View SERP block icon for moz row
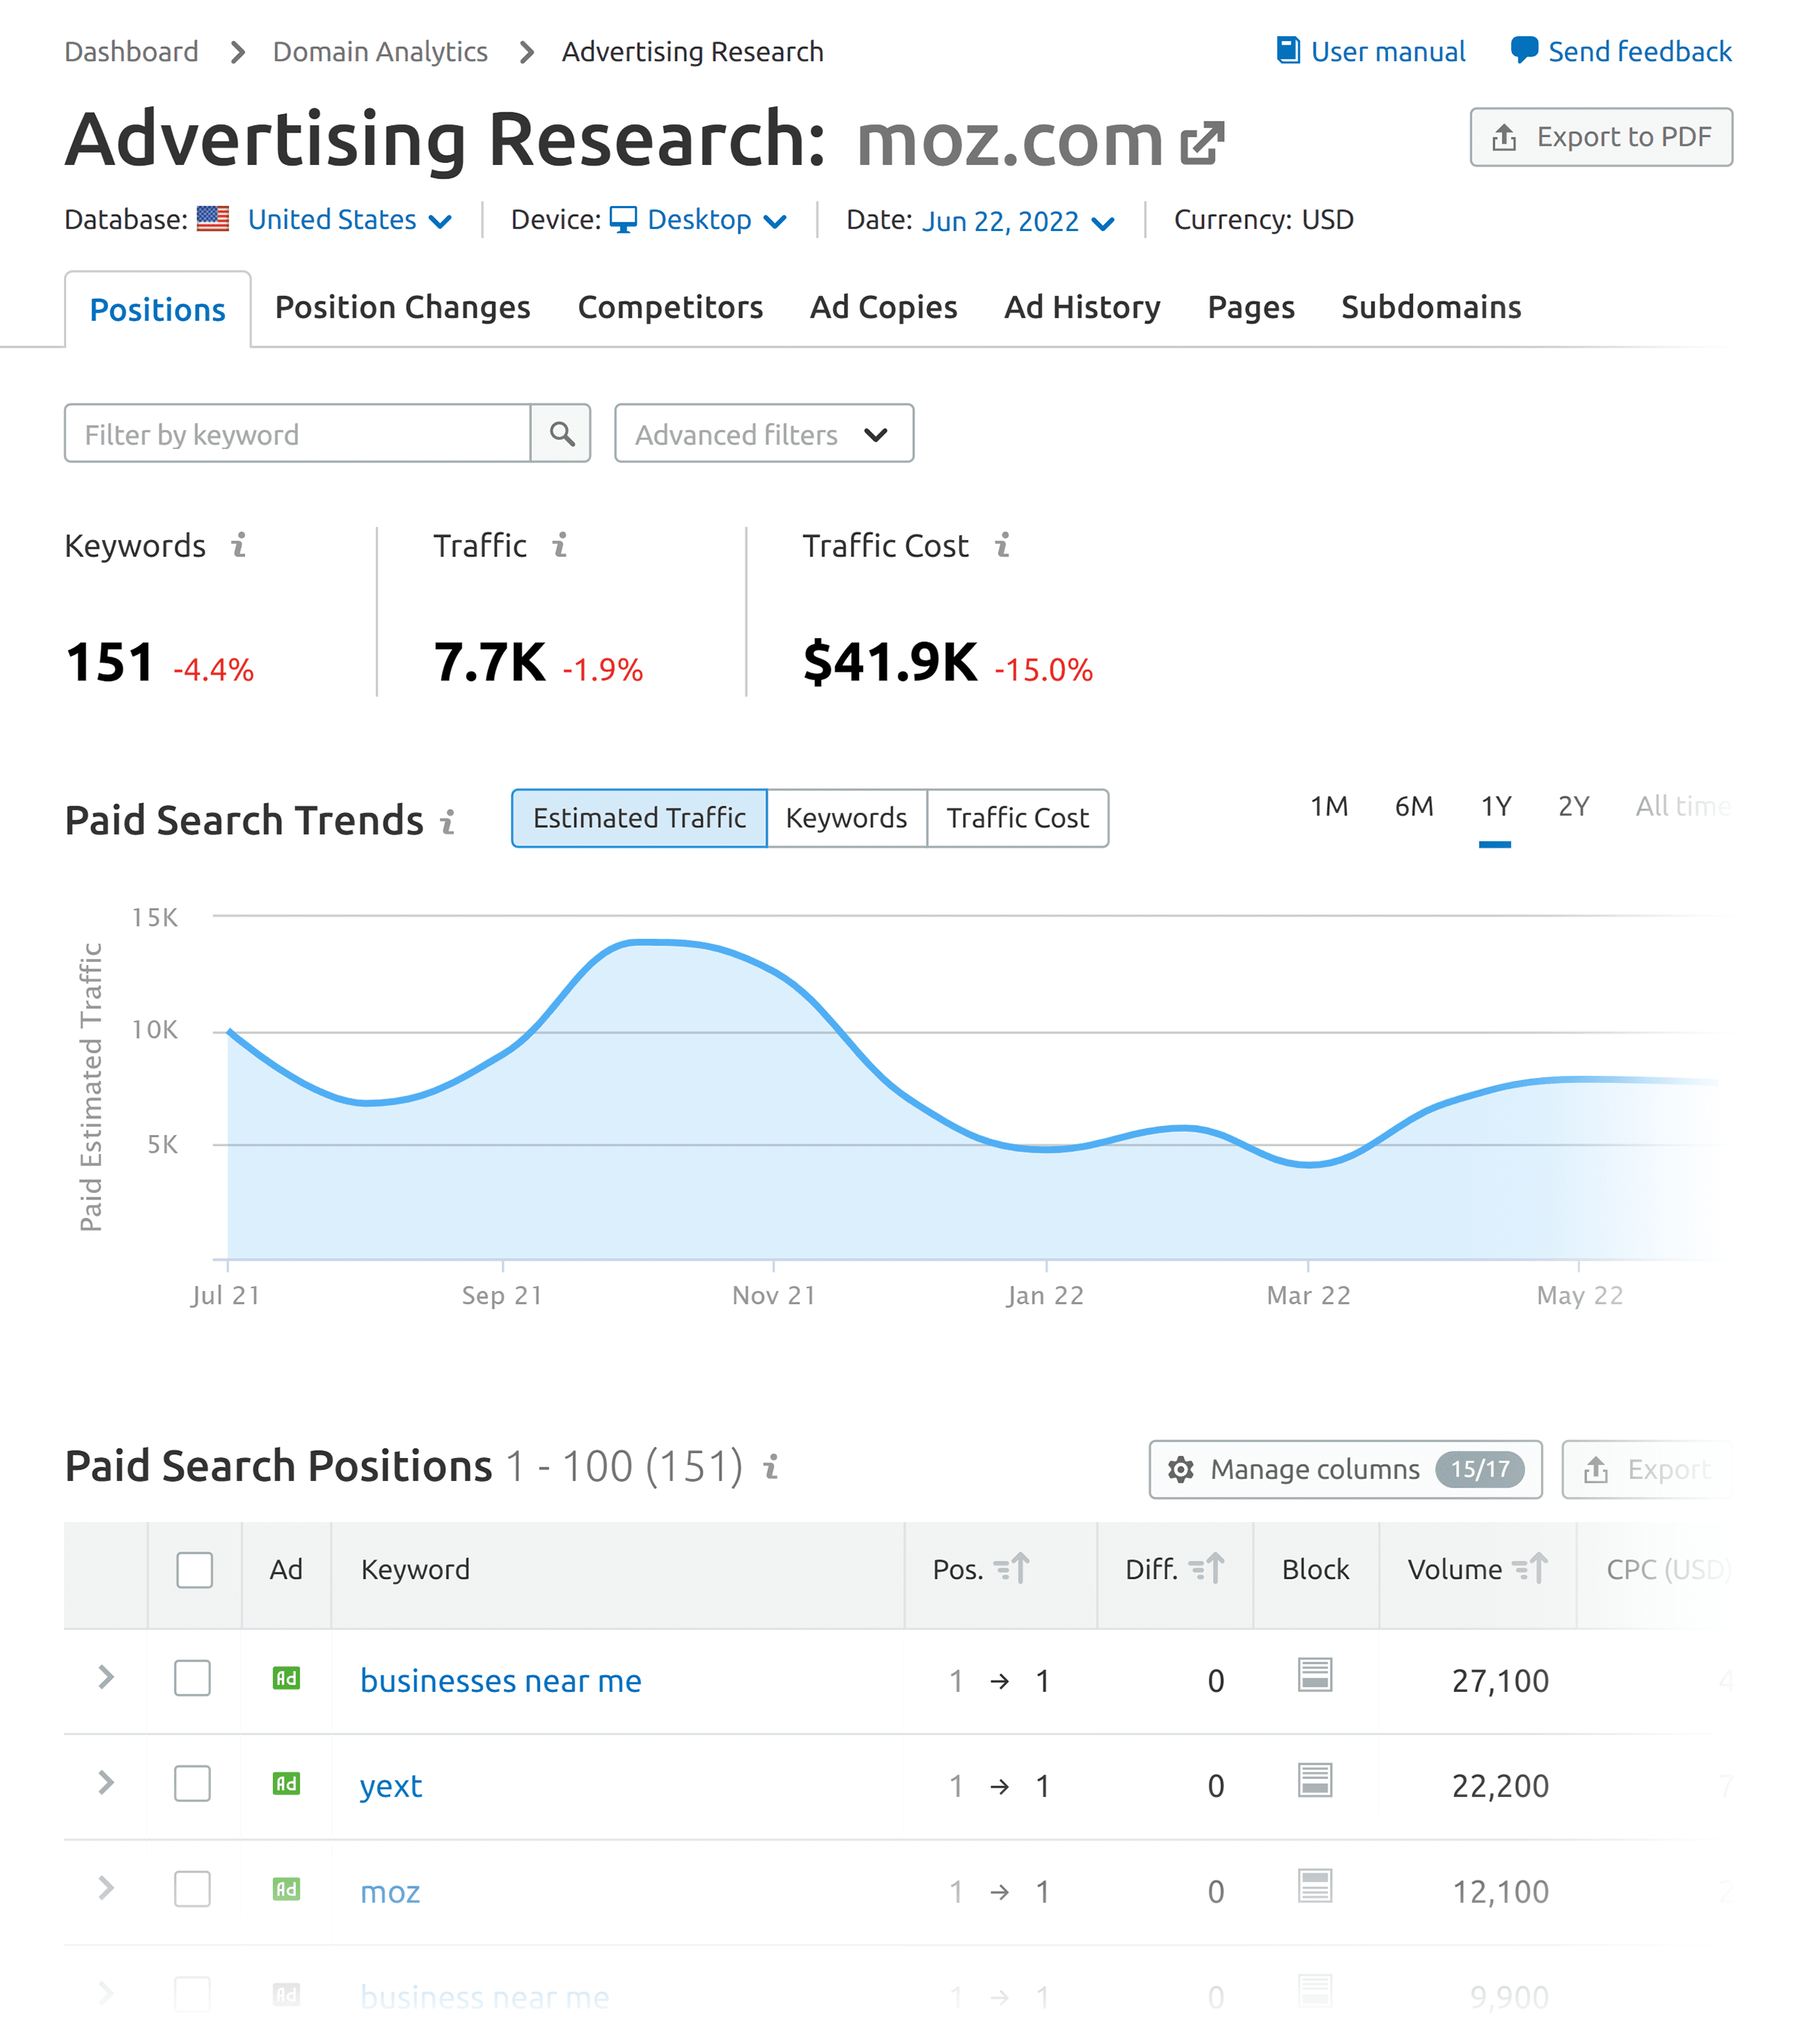The width and height of the screenshot is (1800, 2044). pos(1315,1886)
